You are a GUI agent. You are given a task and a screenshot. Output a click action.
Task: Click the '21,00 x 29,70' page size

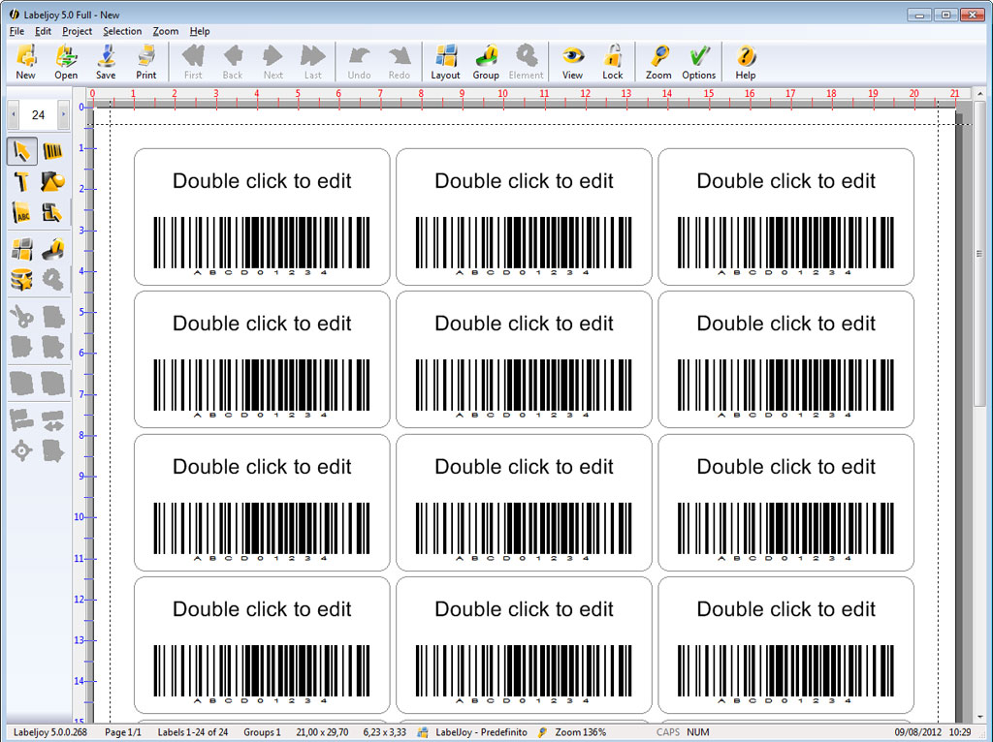coord(322,732)
